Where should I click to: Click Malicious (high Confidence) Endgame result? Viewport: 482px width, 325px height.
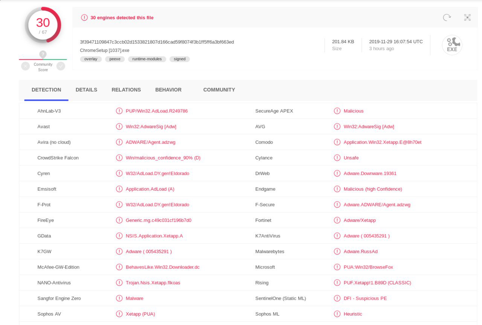(373, 189)
